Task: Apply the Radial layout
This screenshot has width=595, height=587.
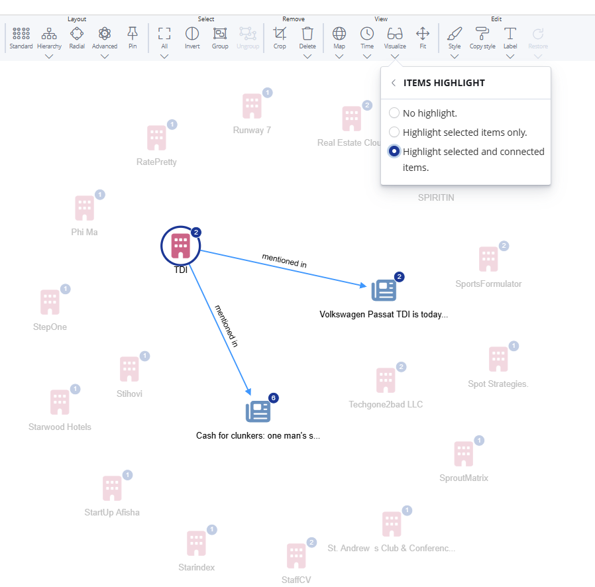Action: click(77, 38)
